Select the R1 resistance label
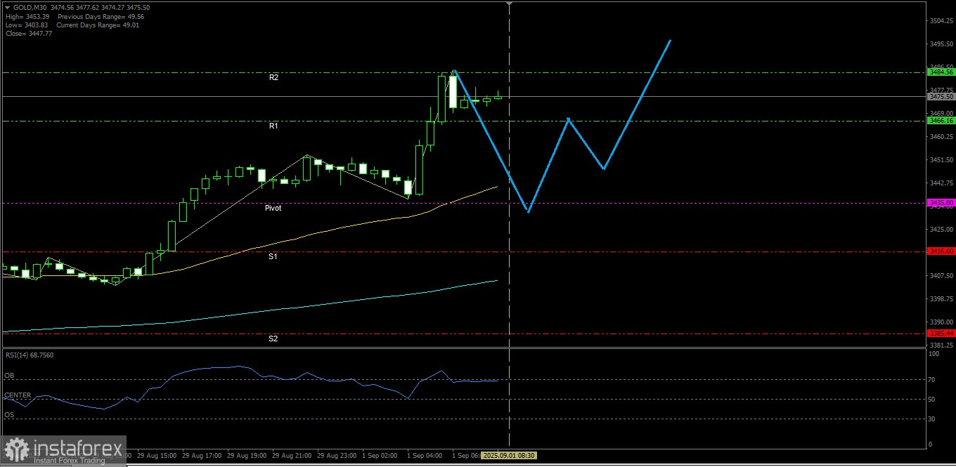 pos(273,126)
